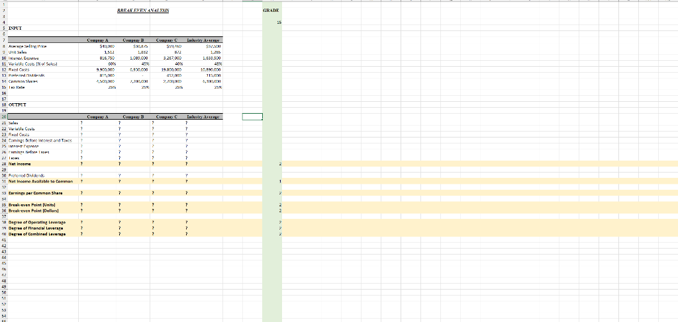Click the currently selected empty cell in row 20
The image size is (678, 322).
(252, 116)
